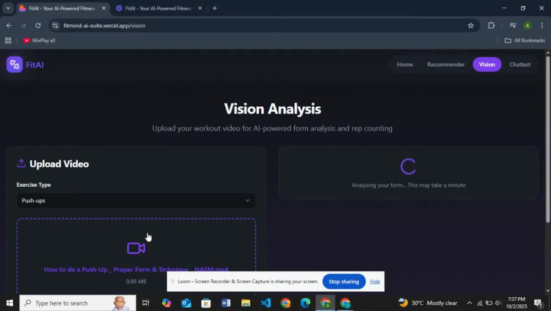
Task: Open the media control icon
Action: tap(512, 25)
